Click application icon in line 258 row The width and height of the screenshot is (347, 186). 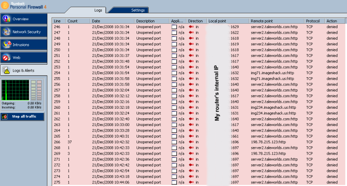coord(174,96)
